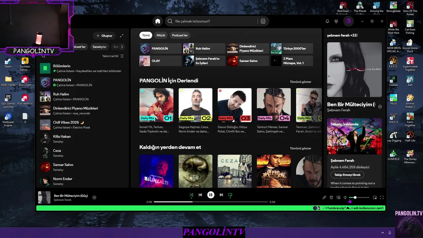The width and height of the screenshot is (423, 238).
Task: Open the notifications bell icon
Action: coord(327,21)
